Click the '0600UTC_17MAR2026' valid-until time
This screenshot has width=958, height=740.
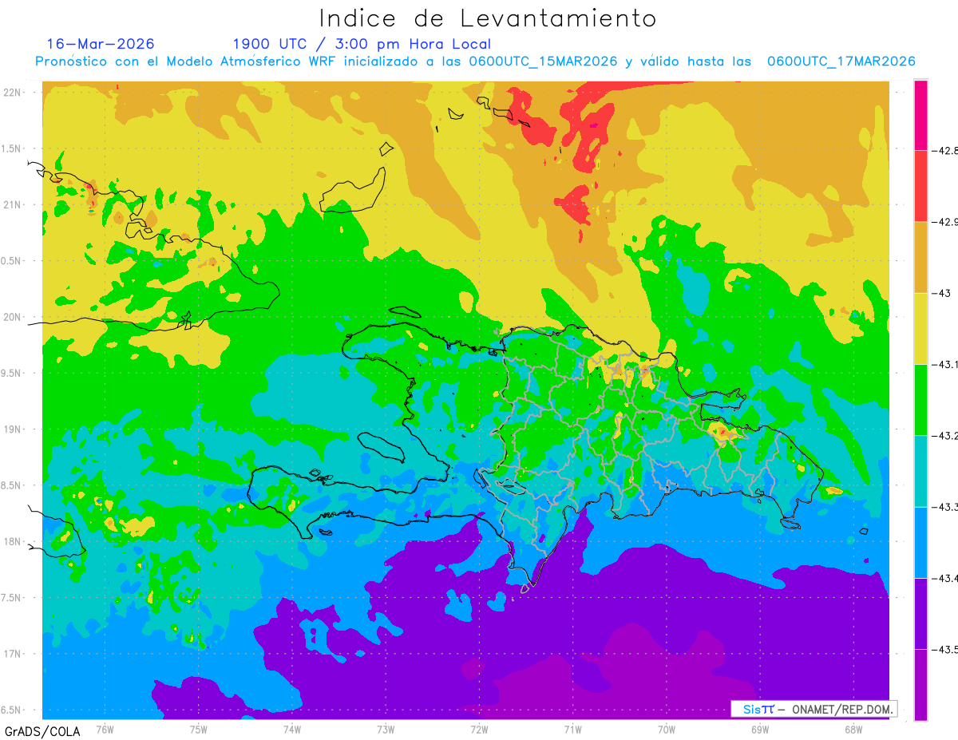click(x=841, y=61)
